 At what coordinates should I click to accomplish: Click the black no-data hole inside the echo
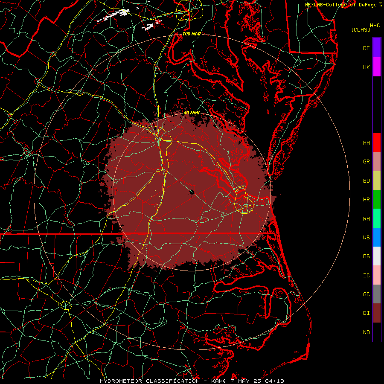pos(192,192)
